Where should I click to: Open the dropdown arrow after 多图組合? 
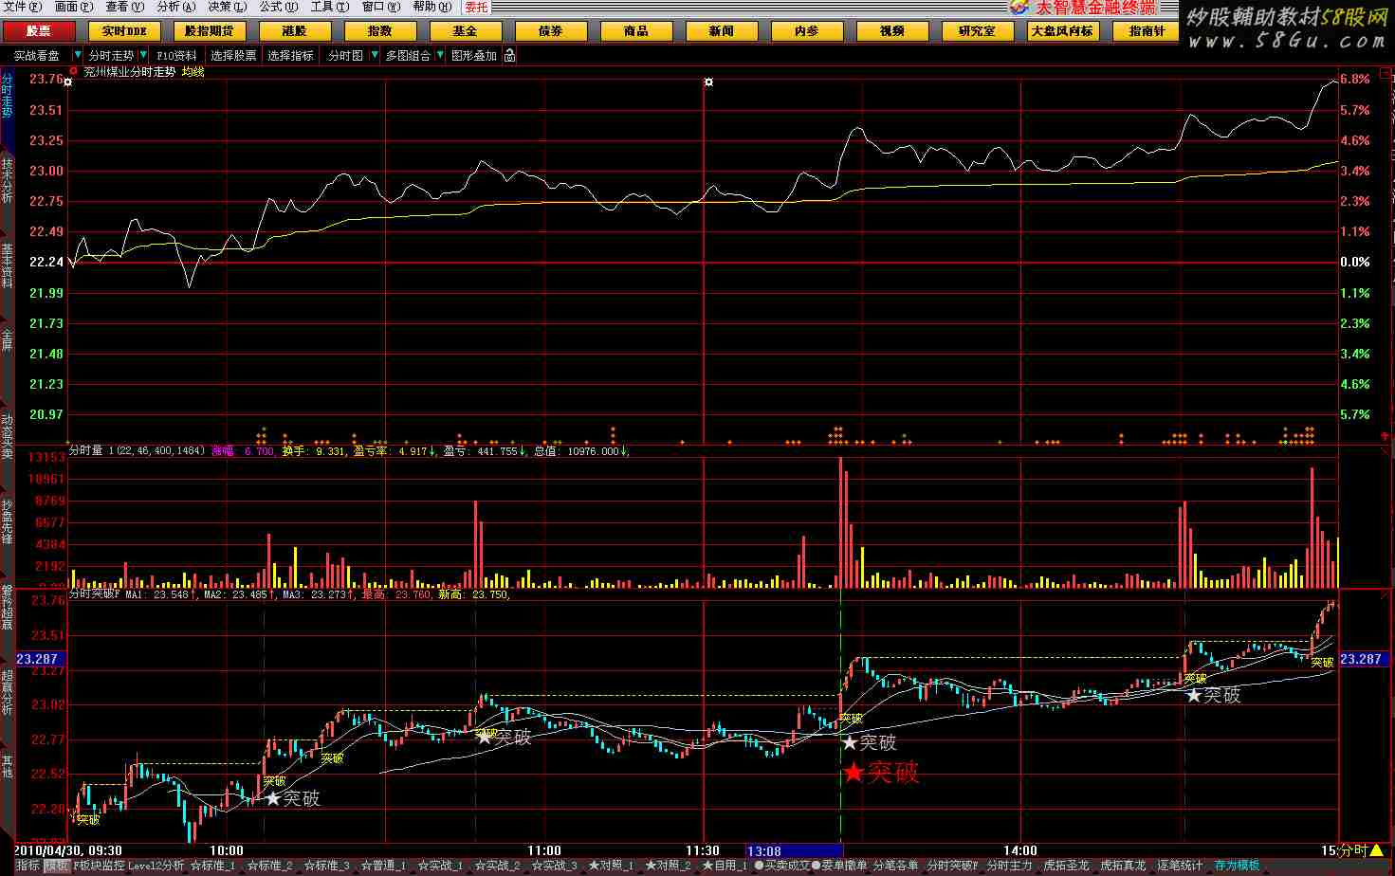tap(440, 56)
